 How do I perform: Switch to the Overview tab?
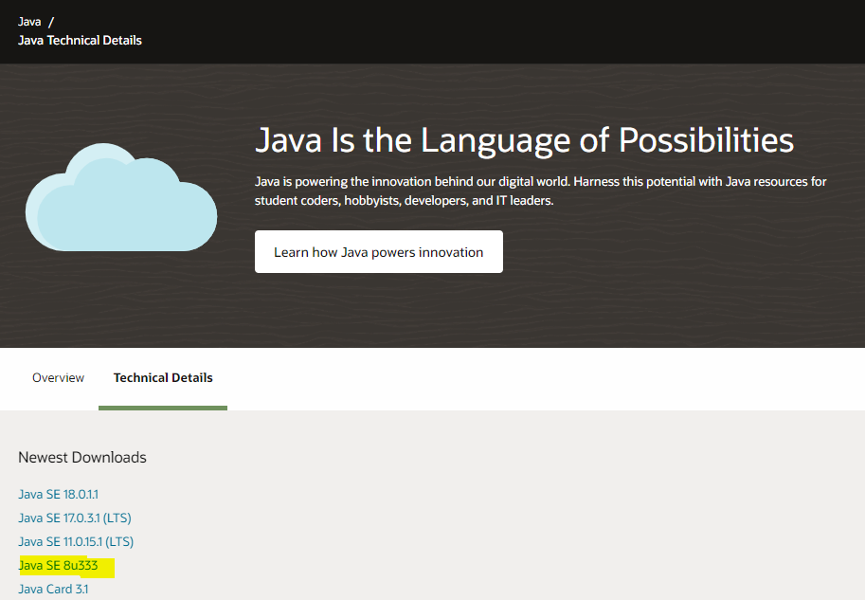click(x=58, y=377)
